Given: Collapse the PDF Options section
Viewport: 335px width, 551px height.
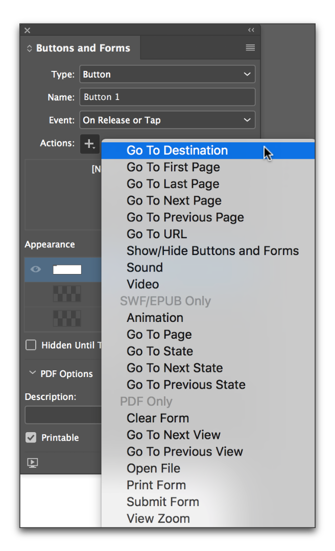Looking at the screenshot, I should tap(33, 373).
